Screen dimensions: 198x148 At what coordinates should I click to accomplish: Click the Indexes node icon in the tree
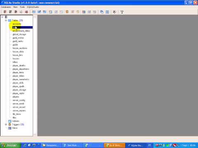pos(10,121)
